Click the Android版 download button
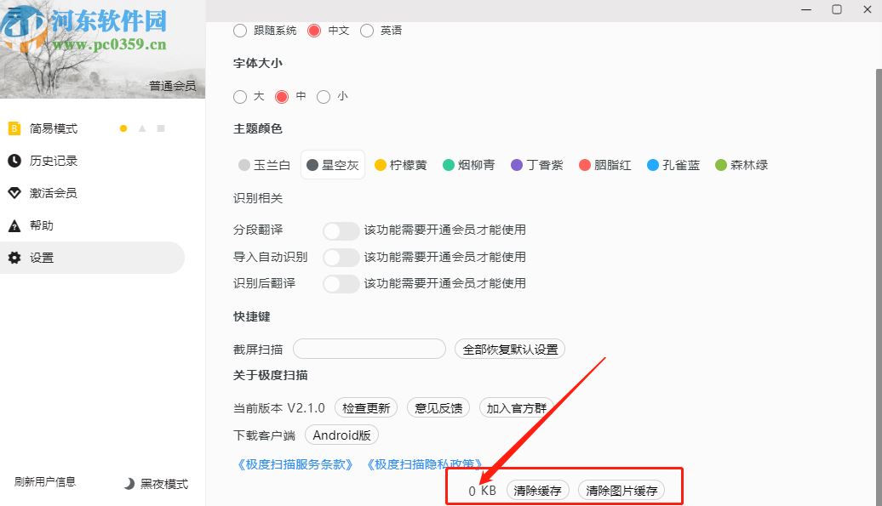 coord(341,435)
